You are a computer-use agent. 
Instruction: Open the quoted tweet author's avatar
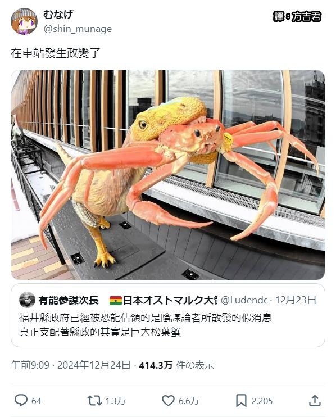click(x=27, y=300)
